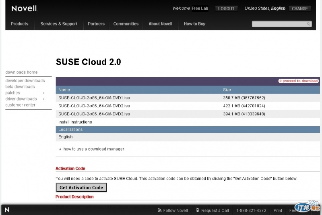Click Follow Novell in bottom bar

tap(175, 211)
